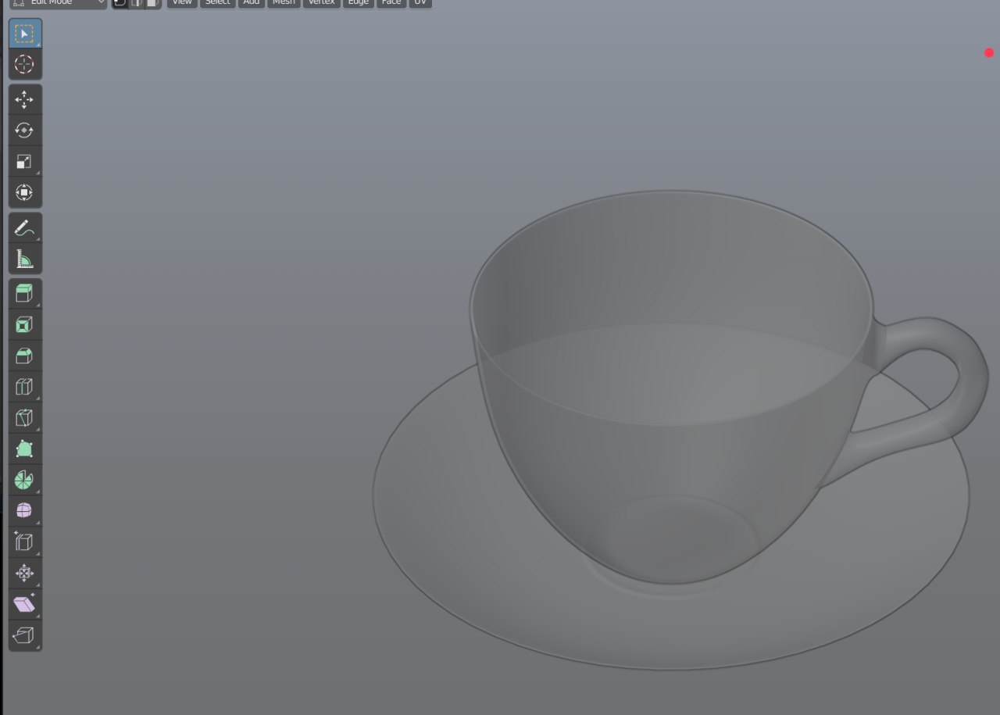Choose the Shrink/Fatten tool

(24, 574)
